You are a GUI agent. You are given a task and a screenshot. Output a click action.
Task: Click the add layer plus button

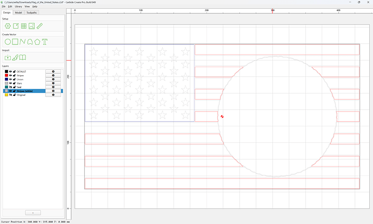click(33, 213)
